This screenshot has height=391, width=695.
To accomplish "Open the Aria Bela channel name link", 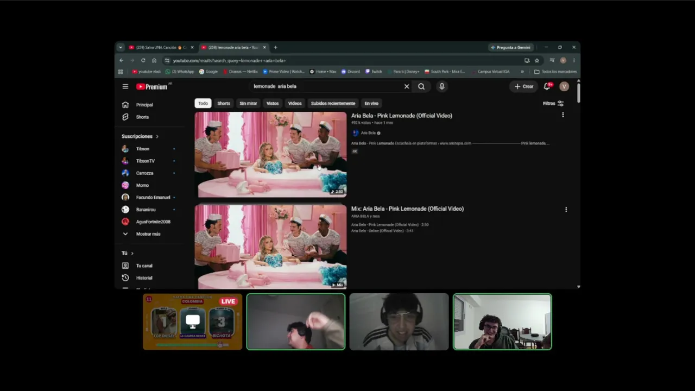I will pos(368,133).
